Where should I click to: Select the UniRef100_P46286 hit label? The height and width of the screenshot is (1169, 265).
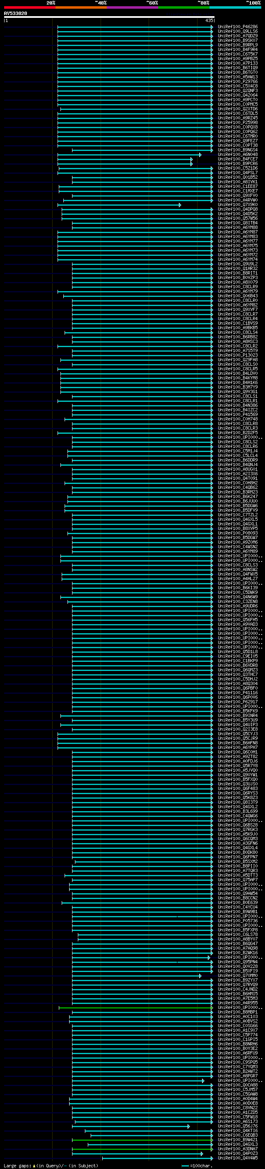coord(237,27)
